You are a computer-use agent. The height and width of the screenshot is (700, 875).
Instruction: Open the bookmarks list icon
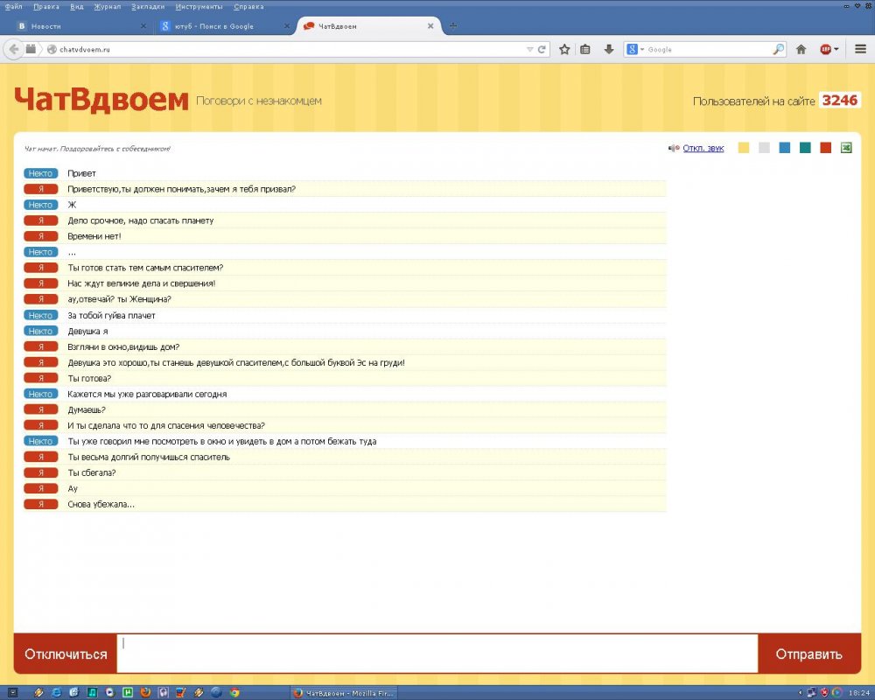click(x=586, y=50)
